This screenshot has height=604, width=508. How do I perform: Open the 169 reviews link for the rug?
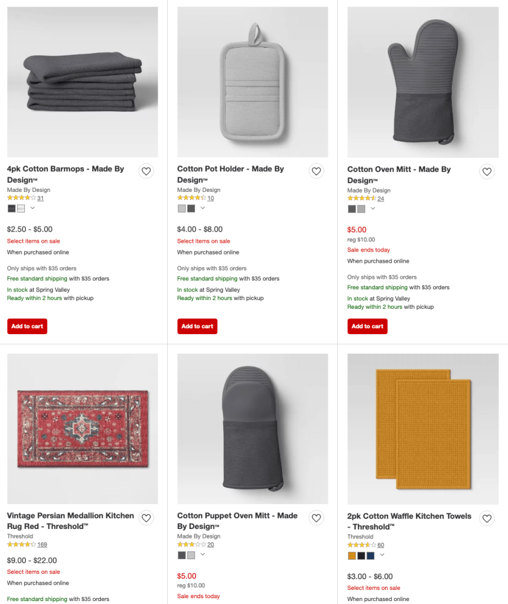tap(42, 544)
